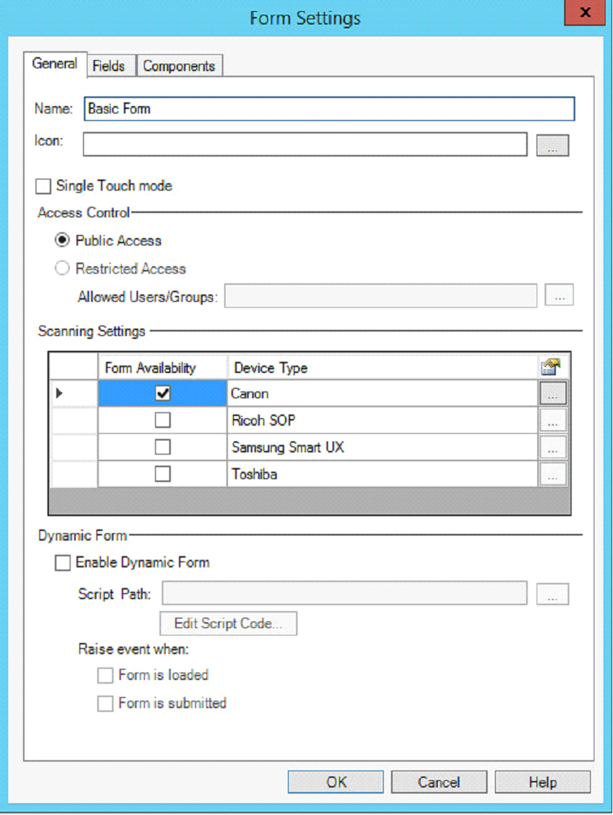
Task: Open Ricoh SOP settings ellipsis button
Action: [552, 420]
